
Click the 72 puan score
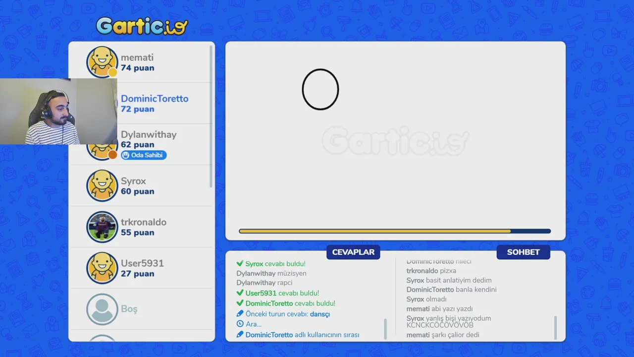pos(137,109)
